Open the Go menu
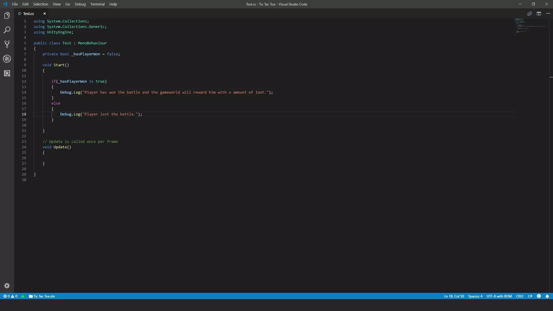Image resolution: width=553 pixels, height=311 pixels. [x=68, y=4]
